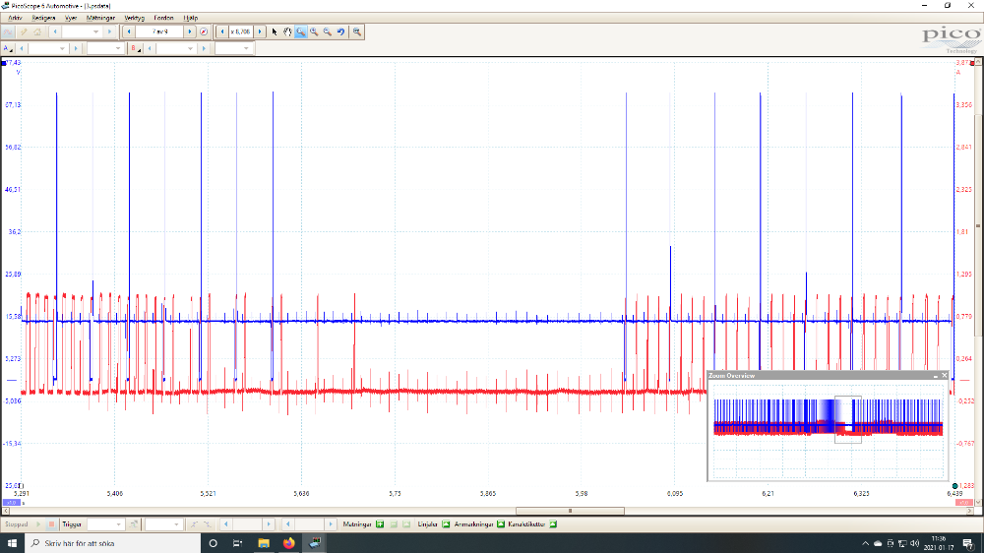
Task: Open Firefox from the Windows taskbar
Action: [x=288, y=543]
